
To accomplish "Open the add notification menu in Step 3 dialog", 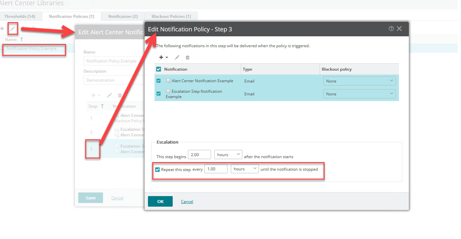I will [163, 57].
